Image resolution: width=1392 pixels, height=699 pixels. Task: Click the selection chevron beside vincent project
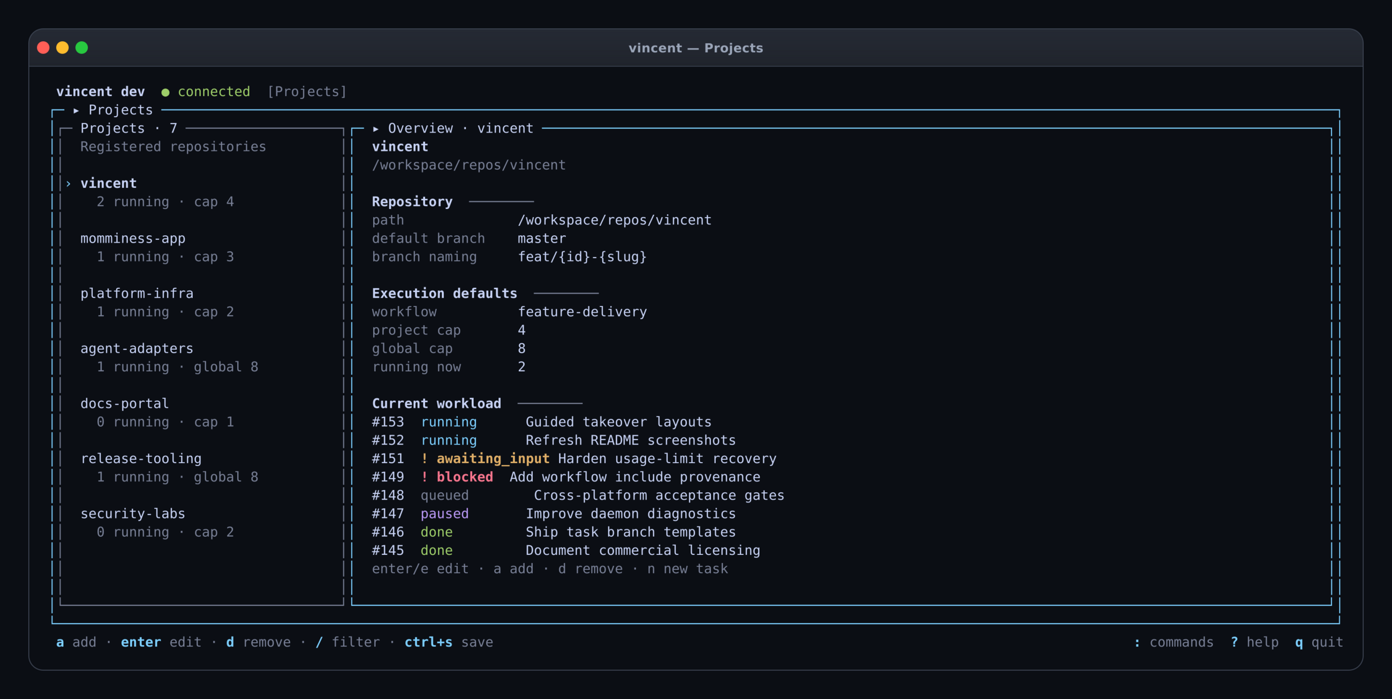69,184
